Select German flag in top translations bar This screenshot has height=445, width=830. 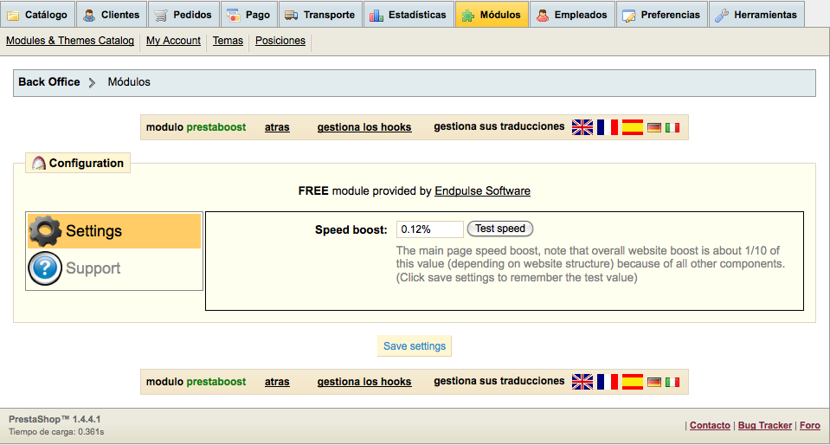[x=654, y=127]
